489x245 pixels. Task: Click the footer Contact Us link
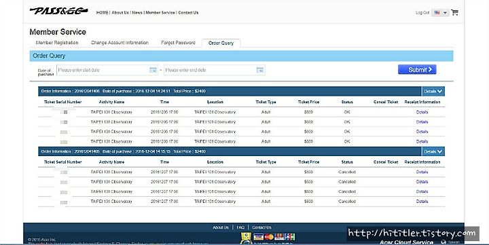[x=261, y=227]
